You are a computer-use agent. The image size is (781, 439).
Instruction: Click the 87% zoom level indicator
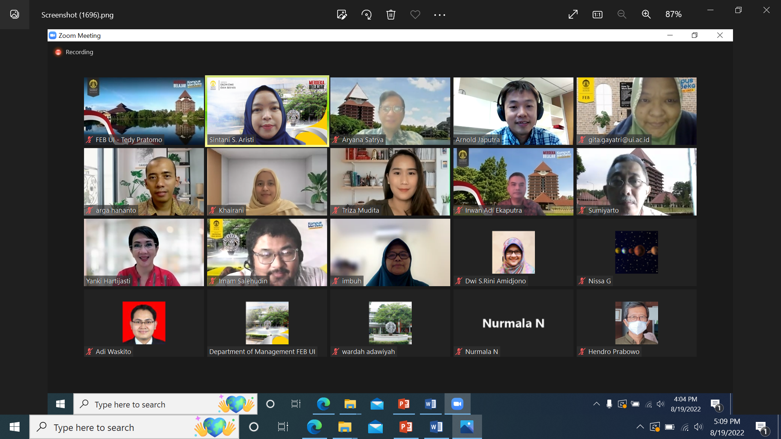(673, 14)
